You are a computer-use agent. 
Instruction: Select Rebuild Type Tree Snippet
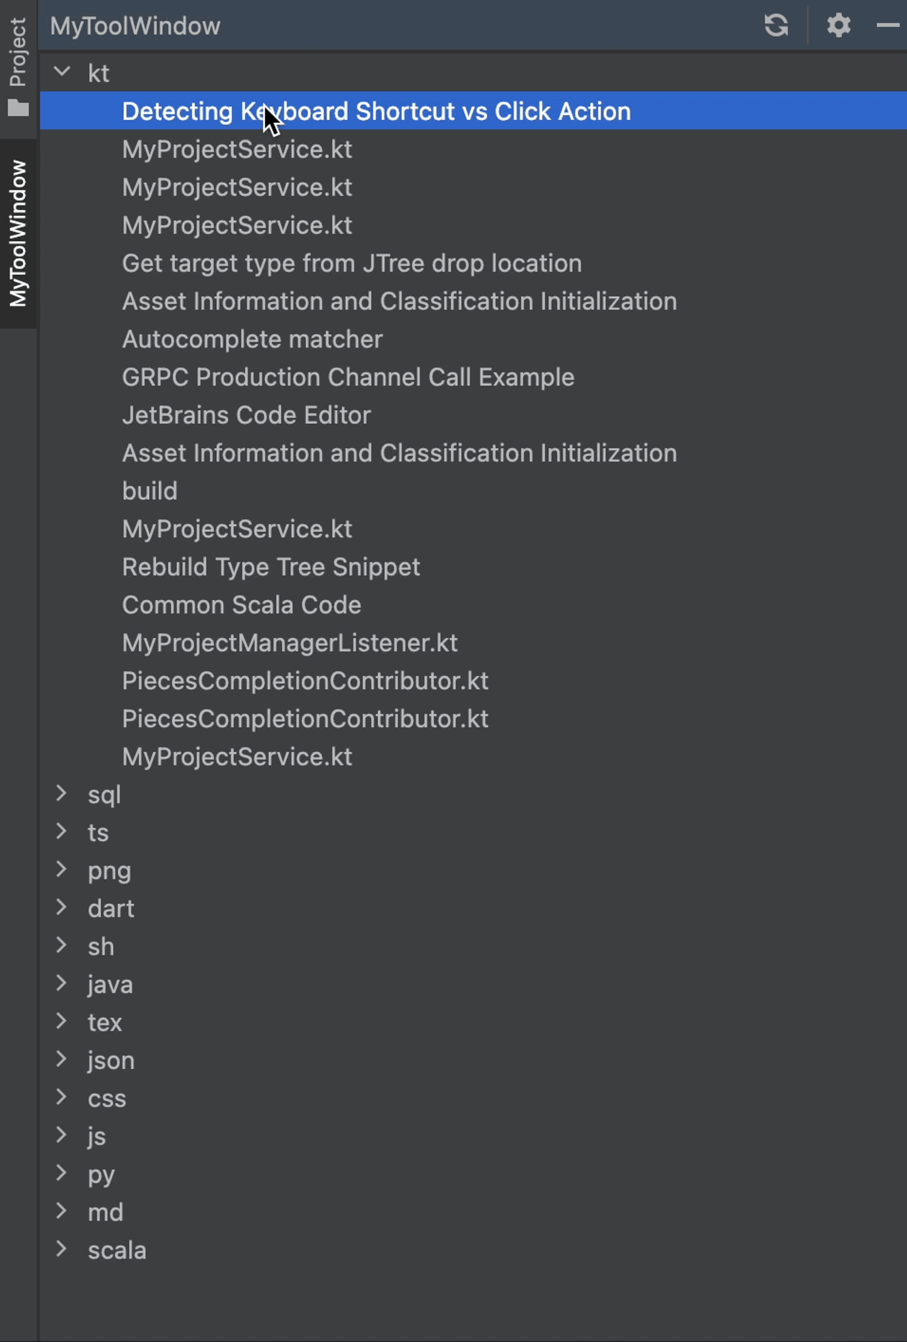click(x=271, y=567)
